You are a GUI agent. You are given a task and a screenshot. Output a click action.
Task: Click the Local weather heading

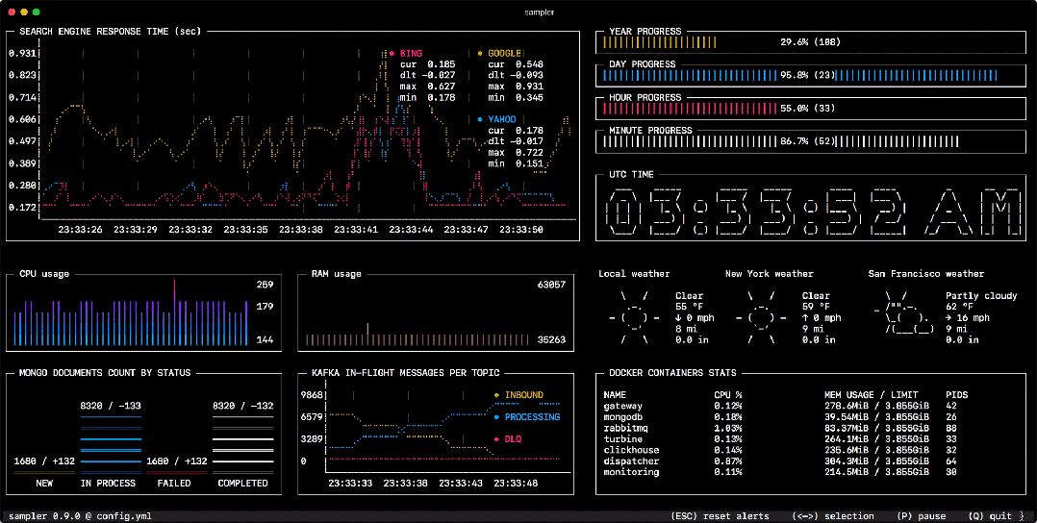click(634, 274)
